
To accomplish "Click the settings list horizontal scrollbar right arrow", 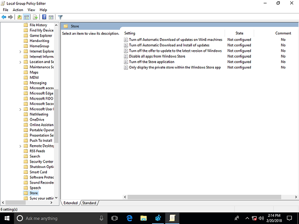I will click(296, 197).
